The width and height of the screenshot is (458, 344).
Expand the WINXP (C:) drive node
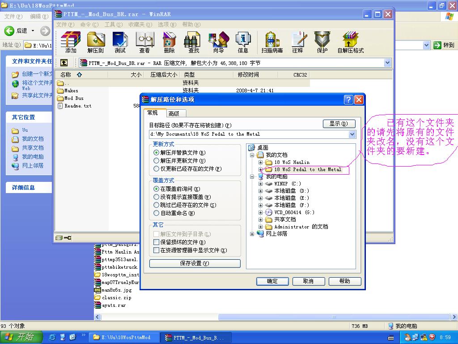click(261, 184)
